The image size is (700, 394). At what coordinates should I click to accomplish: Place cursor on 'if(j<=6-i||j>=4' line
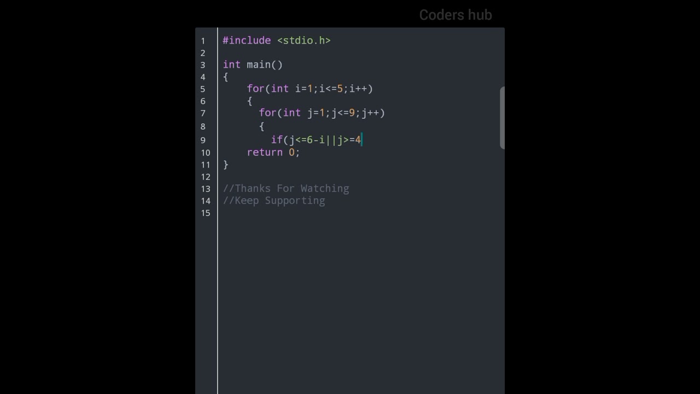[316, 140]
